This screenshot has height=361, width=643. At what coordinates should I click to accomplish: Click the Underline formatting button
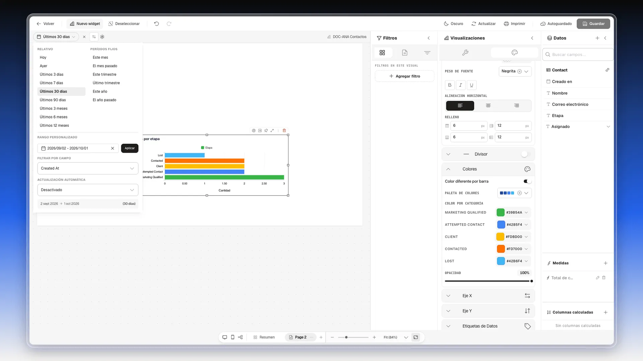[x=472, y=85]
